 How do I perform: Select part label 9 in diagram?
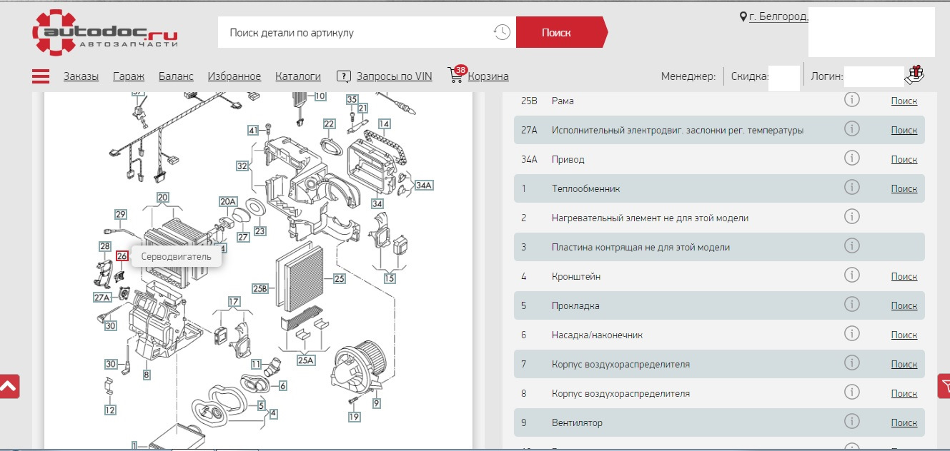pos(376,402)
